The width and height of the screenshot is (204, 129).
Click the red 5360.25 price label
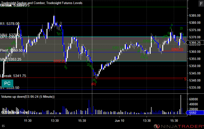pyautogui.click(x=177, y=49)
